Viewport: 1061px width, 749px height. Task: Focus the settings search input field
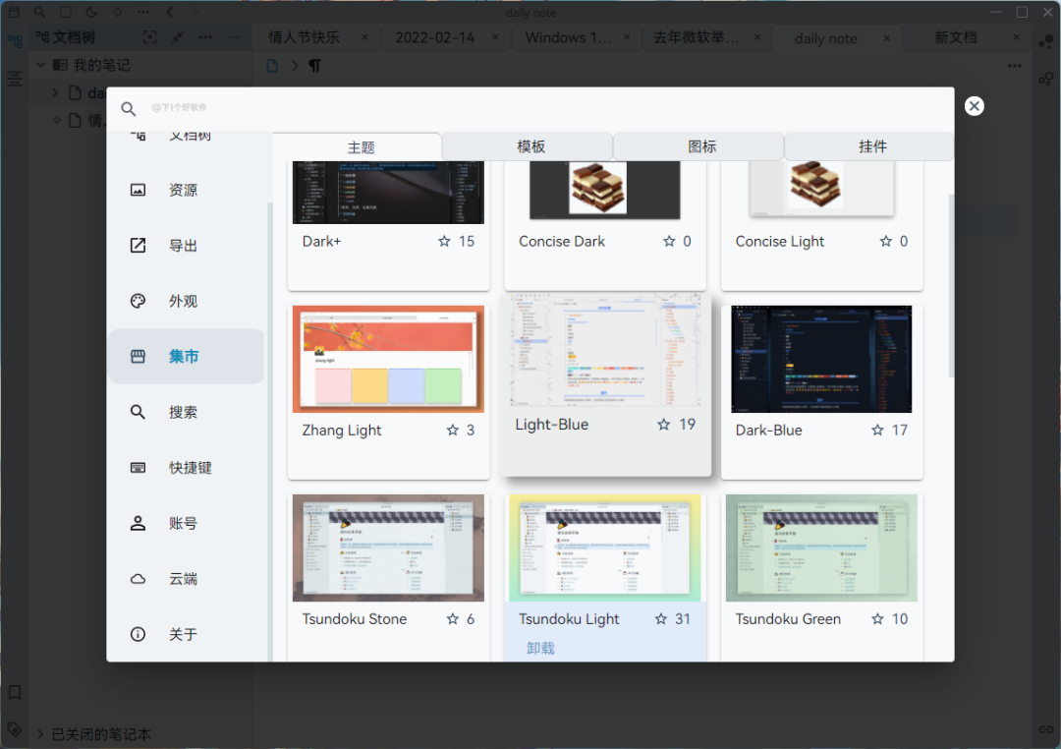(x=530, y=108)
